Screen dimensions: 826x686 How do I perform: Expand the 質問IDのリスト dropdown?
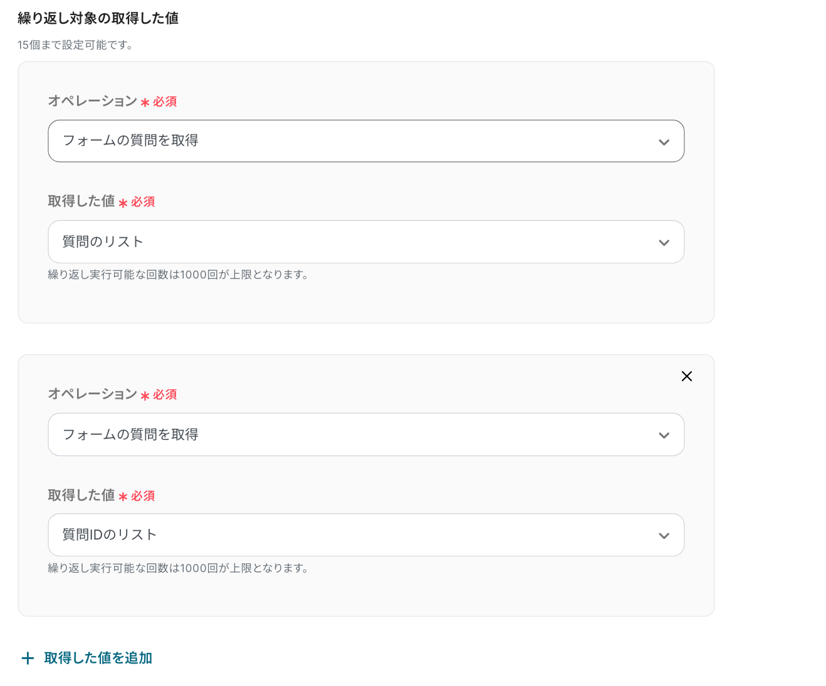(366, 535)
